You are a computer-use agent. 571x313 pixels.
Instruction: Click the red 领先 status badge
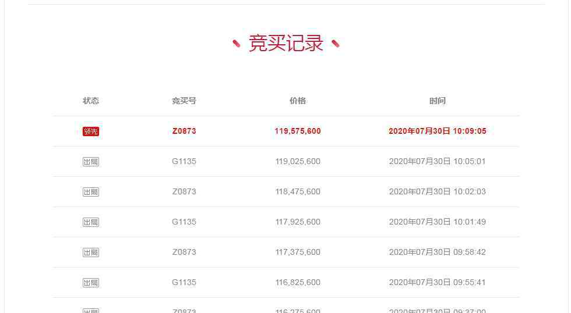point(91,131)
